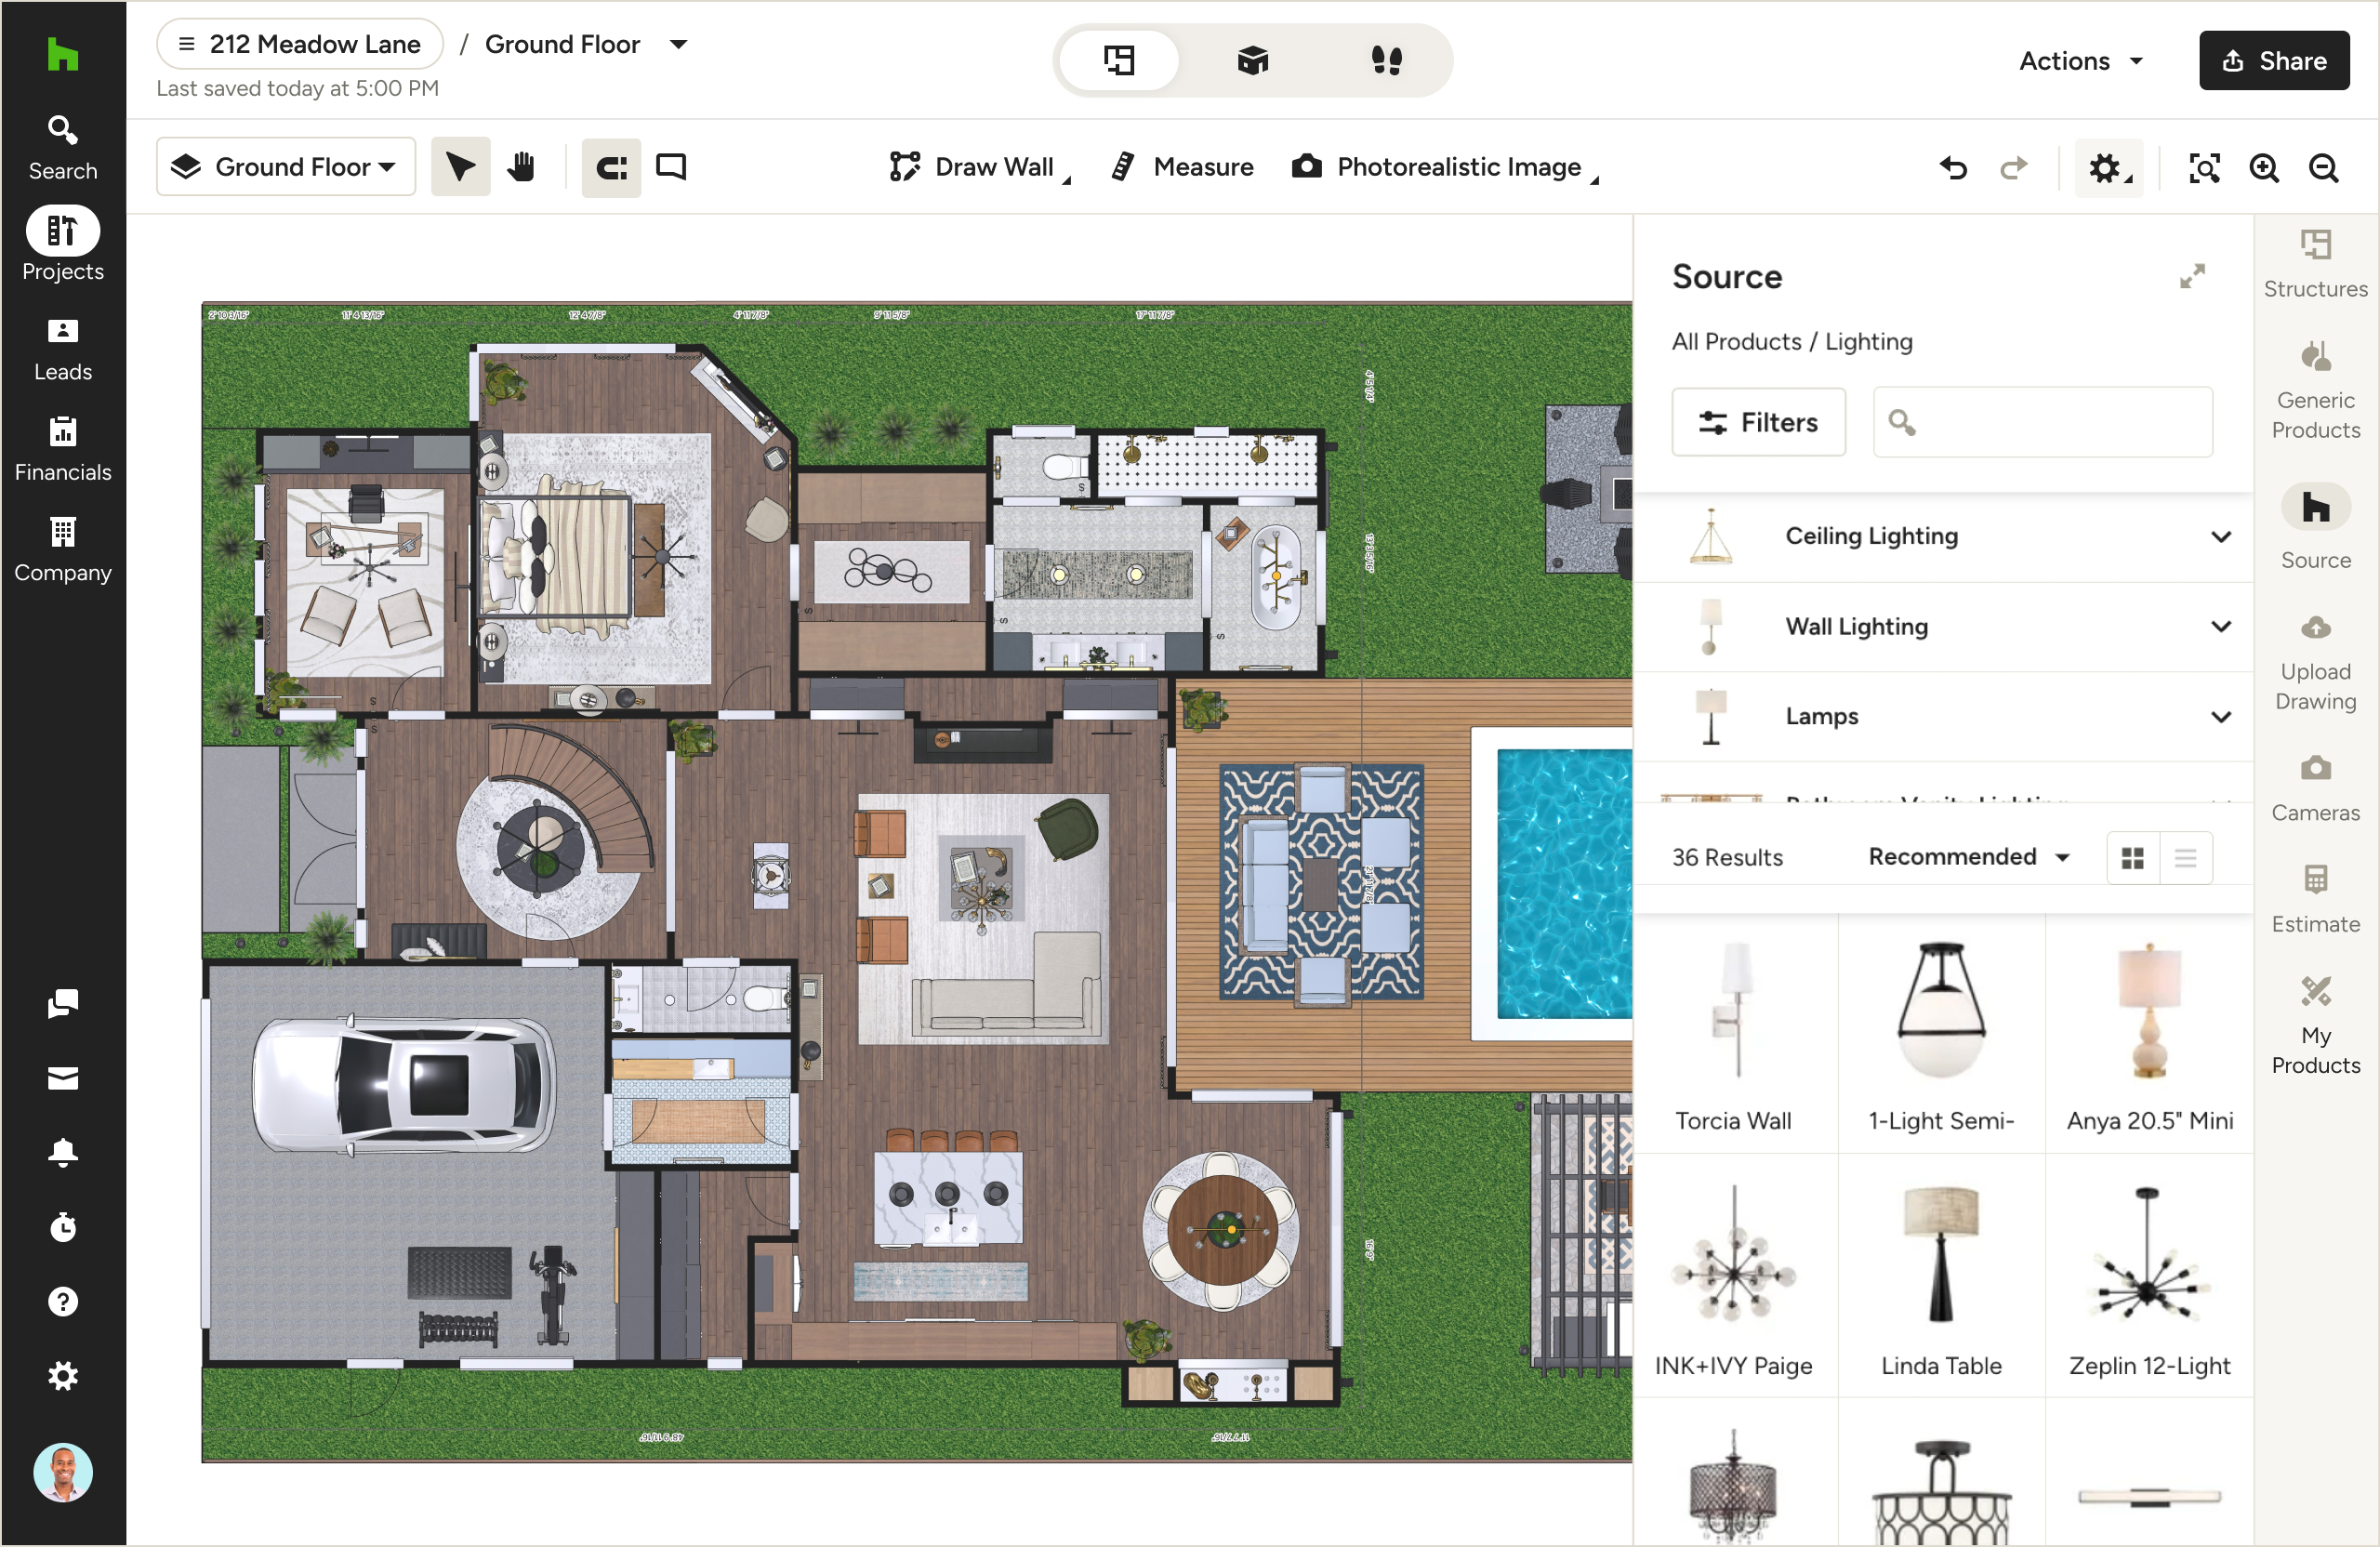Open Upload Drawing
The height and width of the screenshot is (1547, 2380).
click(x=2316, y=660)
